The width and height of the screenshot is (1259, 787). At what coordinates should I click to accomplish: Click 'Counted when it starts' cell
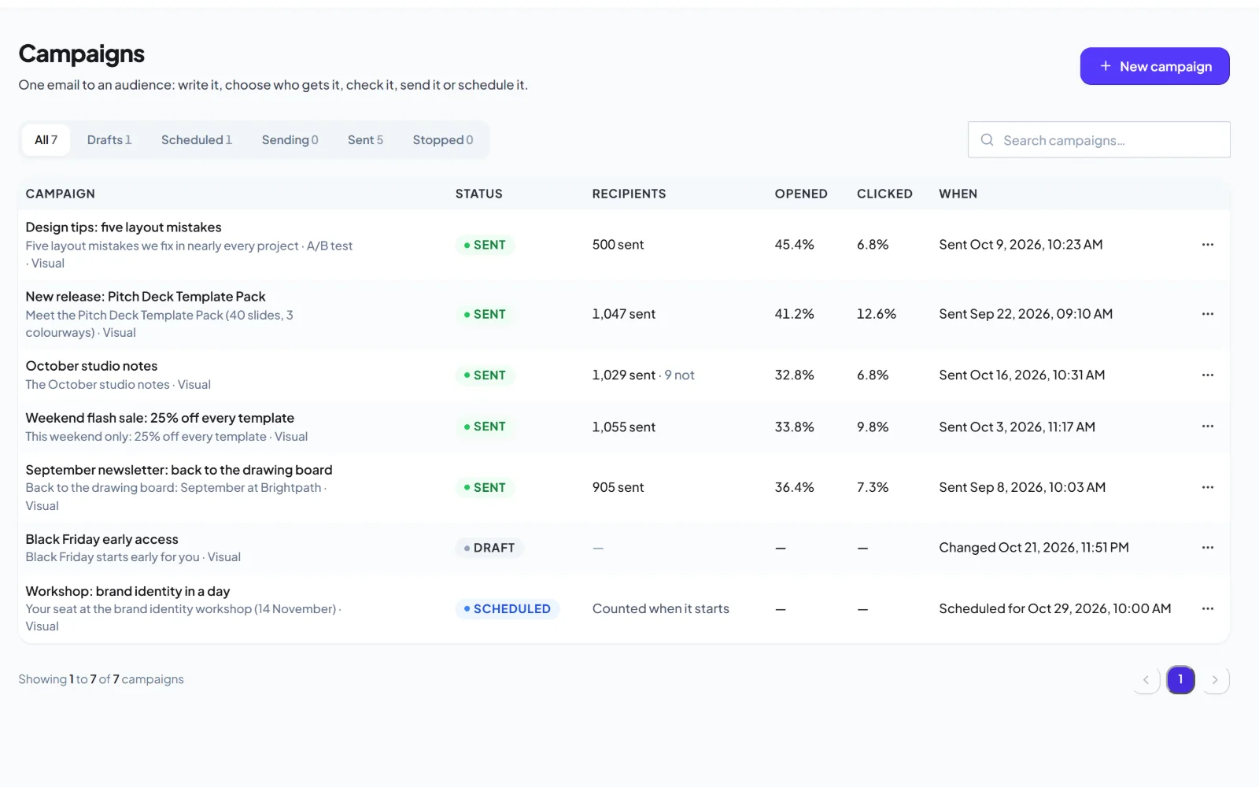click(x=660, y=608)
